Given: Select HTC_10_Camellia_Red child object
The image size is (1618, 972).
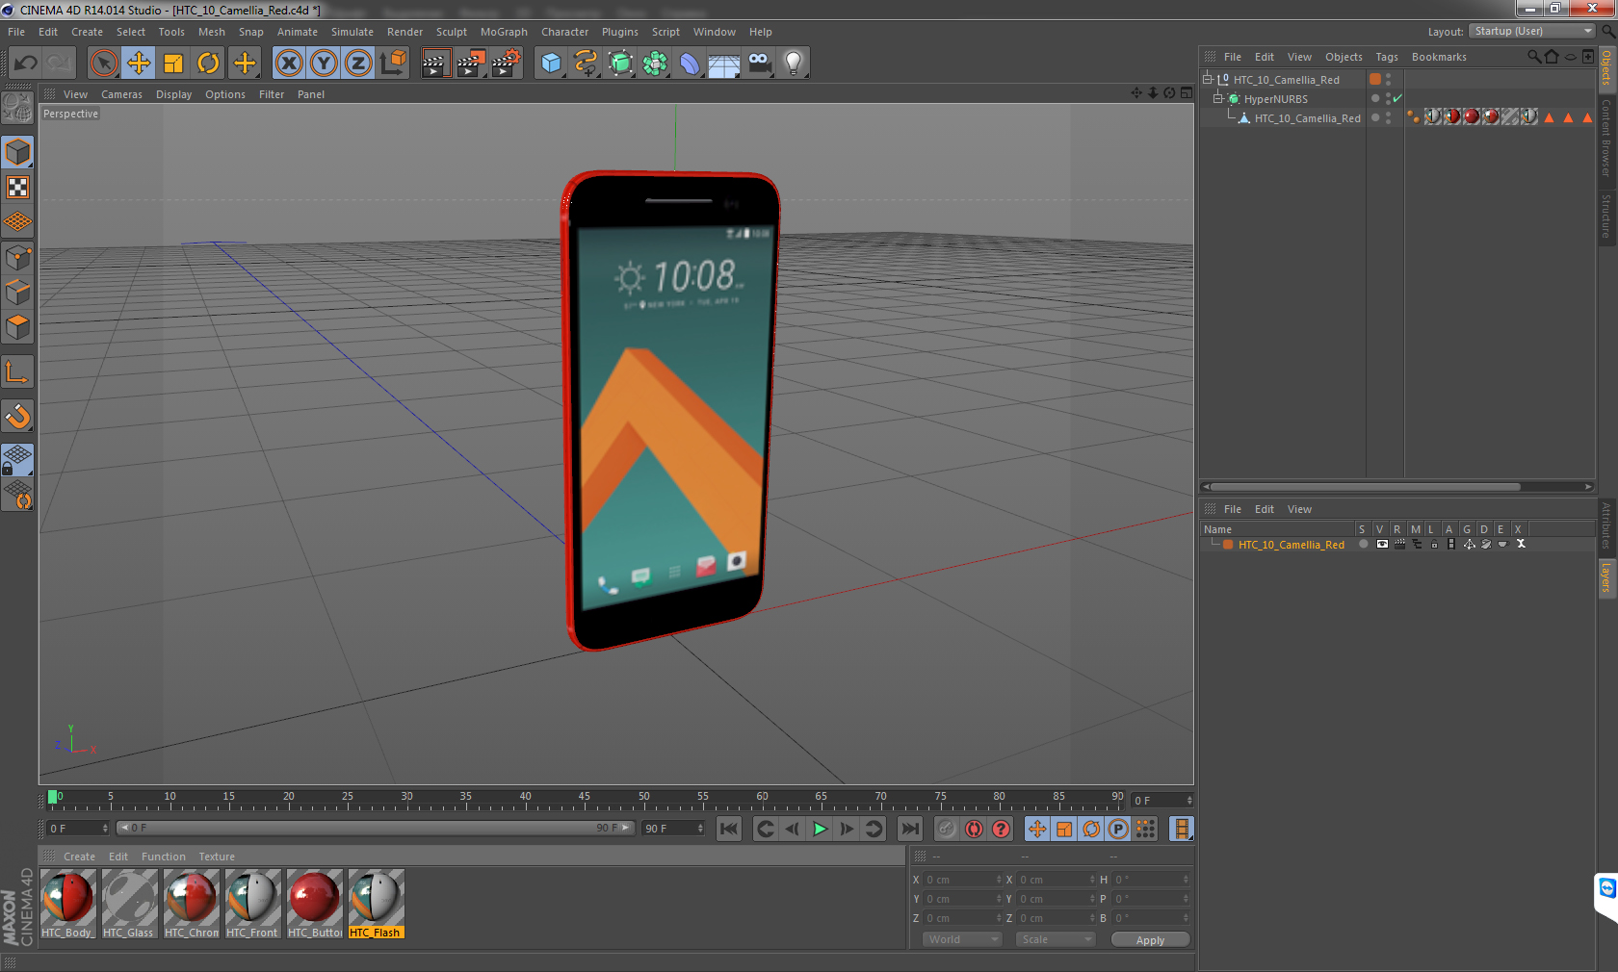Looking at the screenshot, I should tap(1307, 118).
